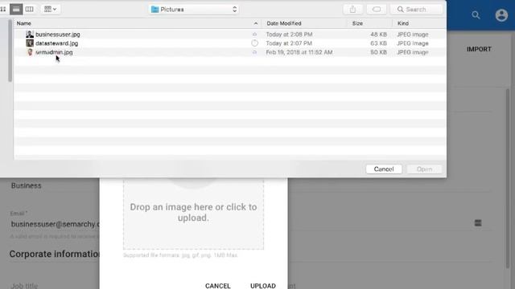The width and height of the screenshot is (515, 289).
Task: Click the Share icon in file dialog
Action: point(352,10)
